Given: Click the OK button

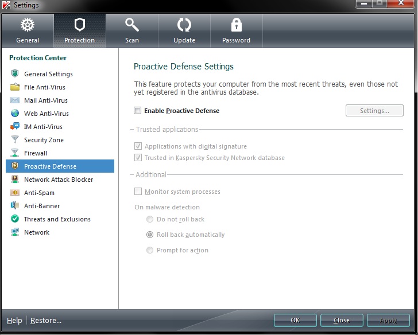Looking at the screenshot, I should click(295, 320).
